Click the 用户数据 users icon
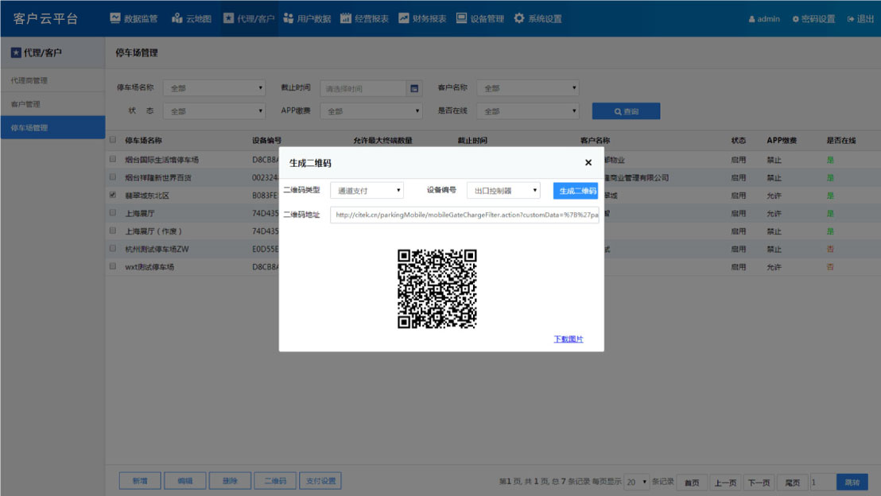Screen dimensions: 881x496 click(x=289, y=18)
